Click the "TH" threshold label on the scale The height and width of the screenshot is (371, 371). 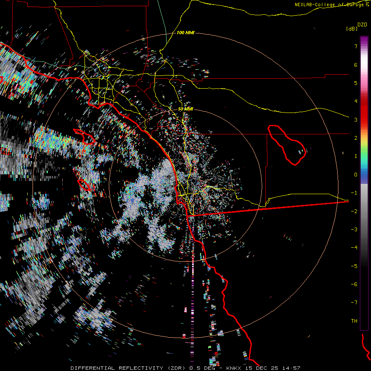coord(354,321)
